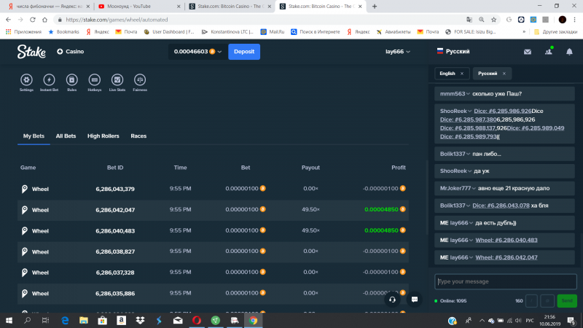Click the Casino menu button
Screen dimensions: 583x328
point(70,52)
